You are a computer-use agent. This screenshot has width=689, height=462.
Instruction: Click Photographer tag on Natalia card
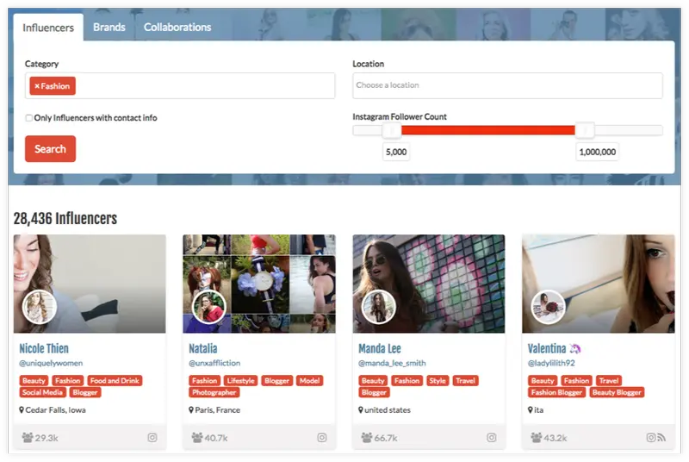pos(214,392)
